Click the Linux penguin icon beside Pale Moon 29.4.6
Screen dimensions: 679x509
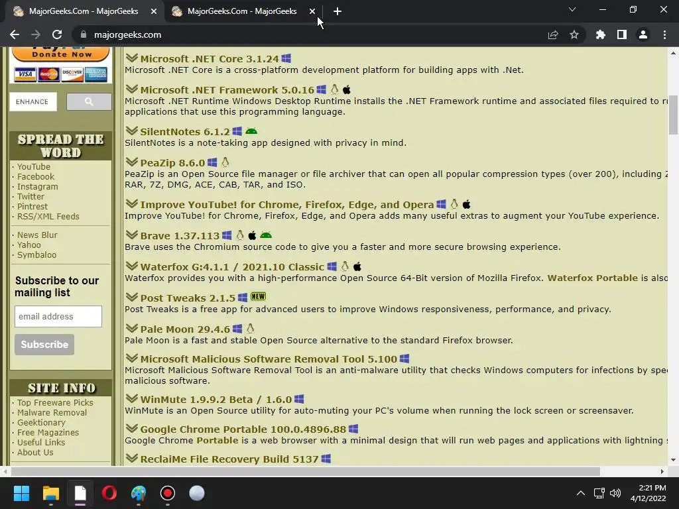point(250,329)
